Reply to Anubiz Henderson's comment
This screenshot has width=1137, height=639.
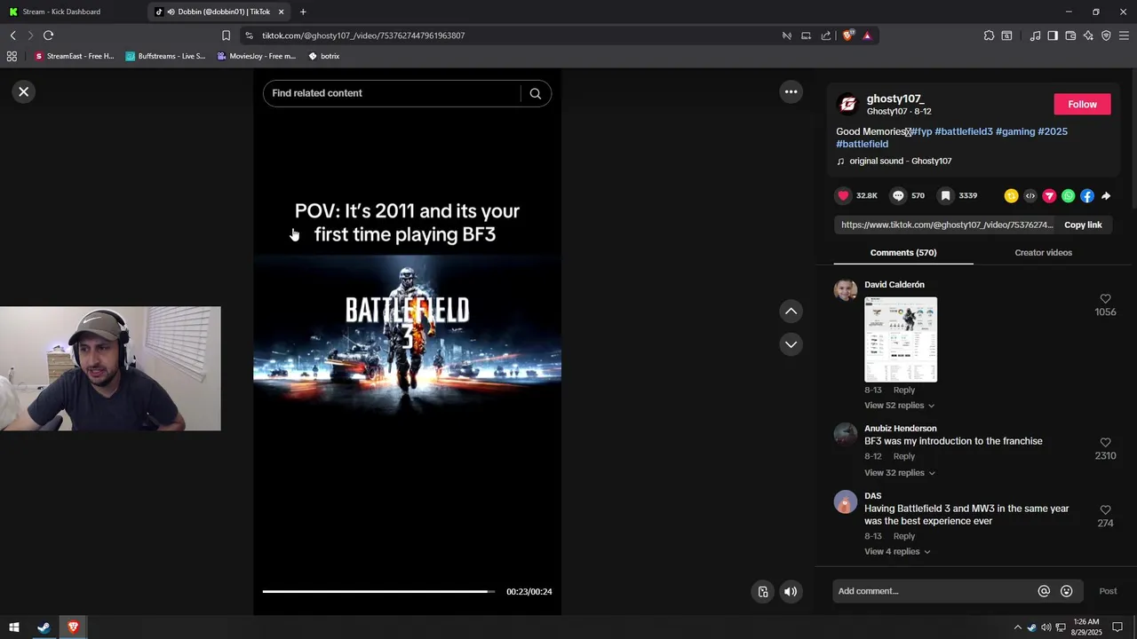(903, 457)
